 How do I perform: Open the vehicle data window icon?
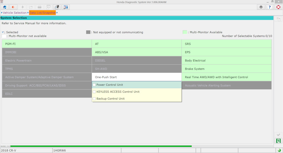tap(57, 7)
